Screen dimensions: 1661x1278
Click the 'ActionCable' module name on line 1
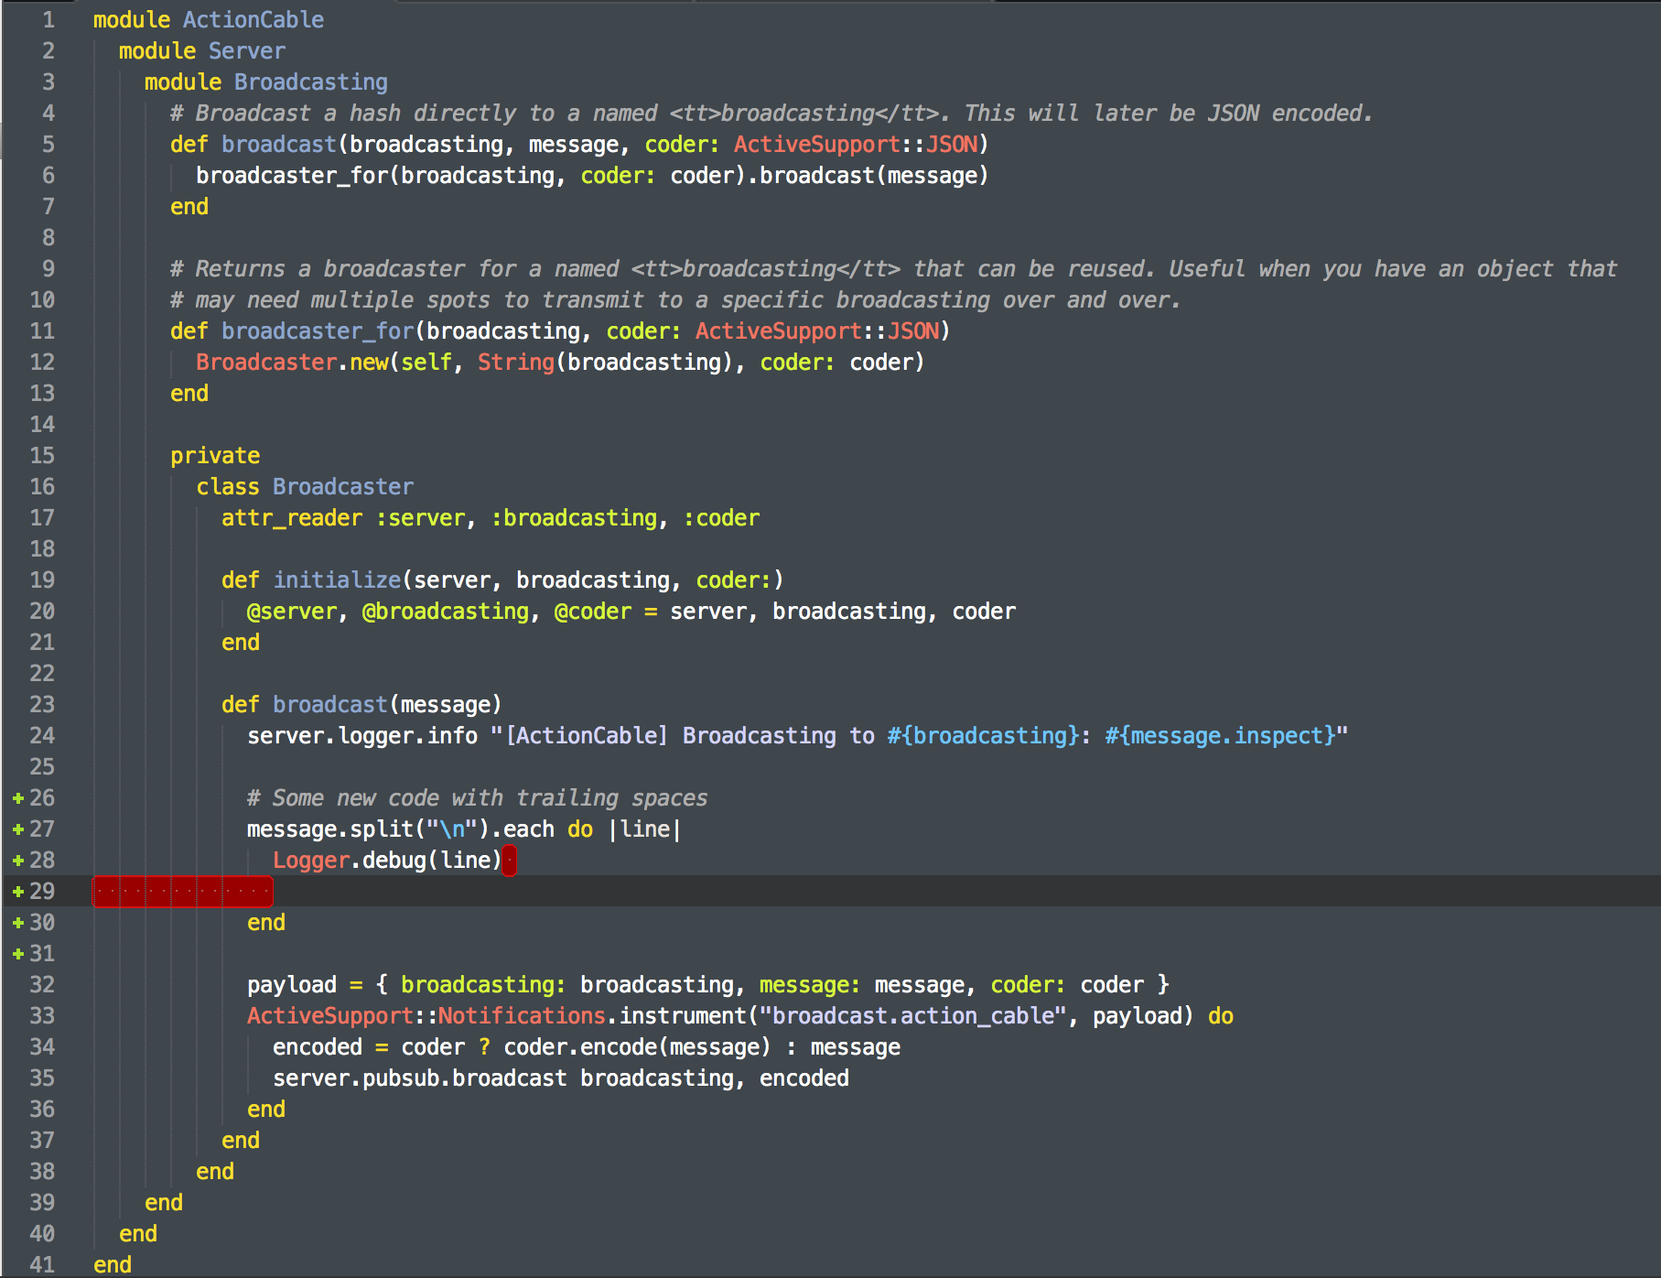tap(253, 20)
